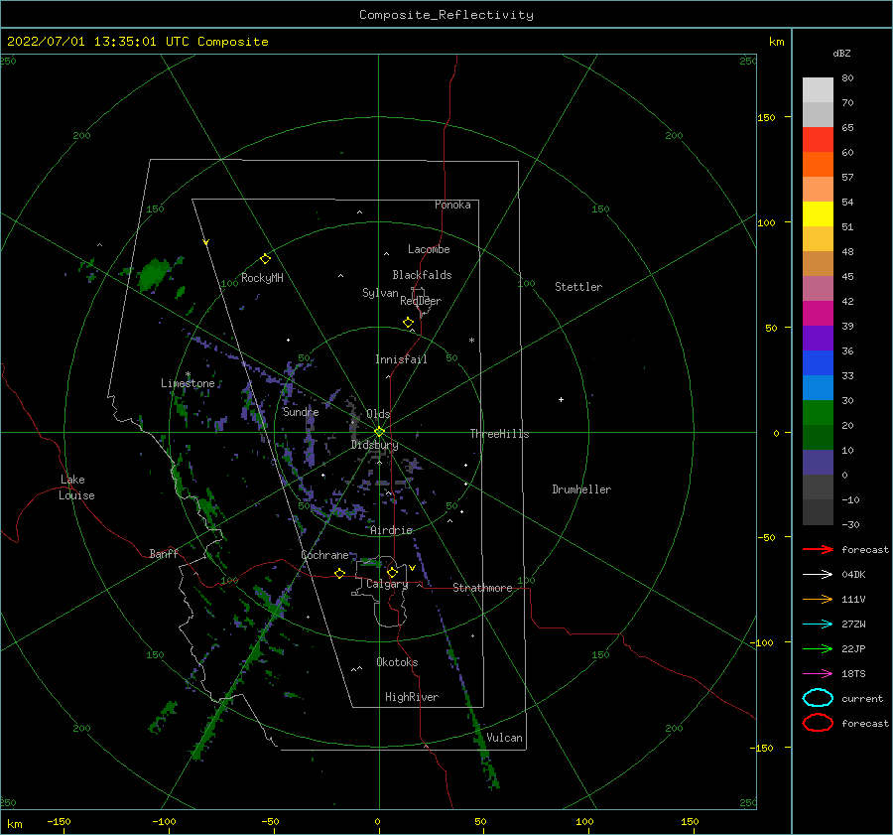Click the Composite_Reflectivity title

coord(446,15)
